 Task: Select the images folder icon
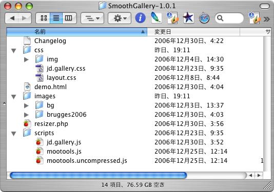coord(27,96)
